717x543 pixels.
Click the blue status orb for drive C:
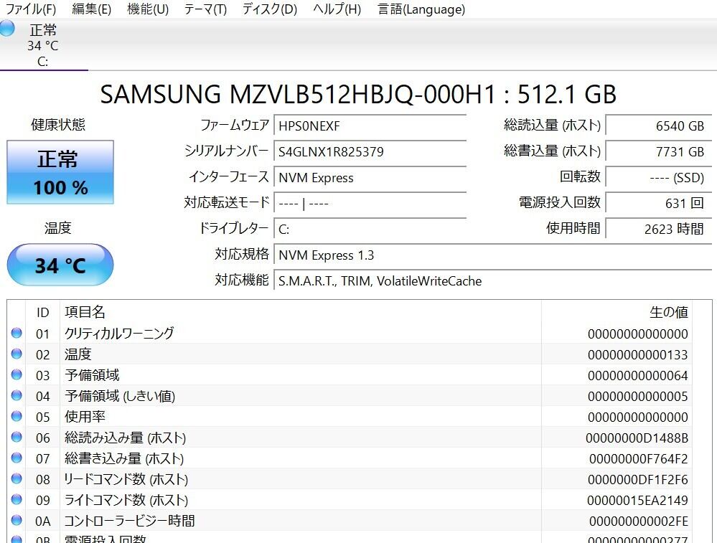tap(7, 29)
